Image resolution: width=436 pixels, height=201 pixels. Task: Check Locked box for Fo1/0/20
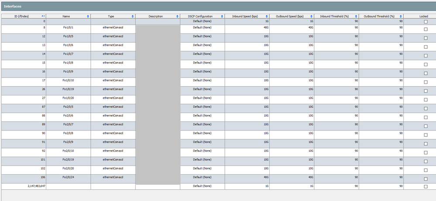pyautogui.click(x=426, y=100)
